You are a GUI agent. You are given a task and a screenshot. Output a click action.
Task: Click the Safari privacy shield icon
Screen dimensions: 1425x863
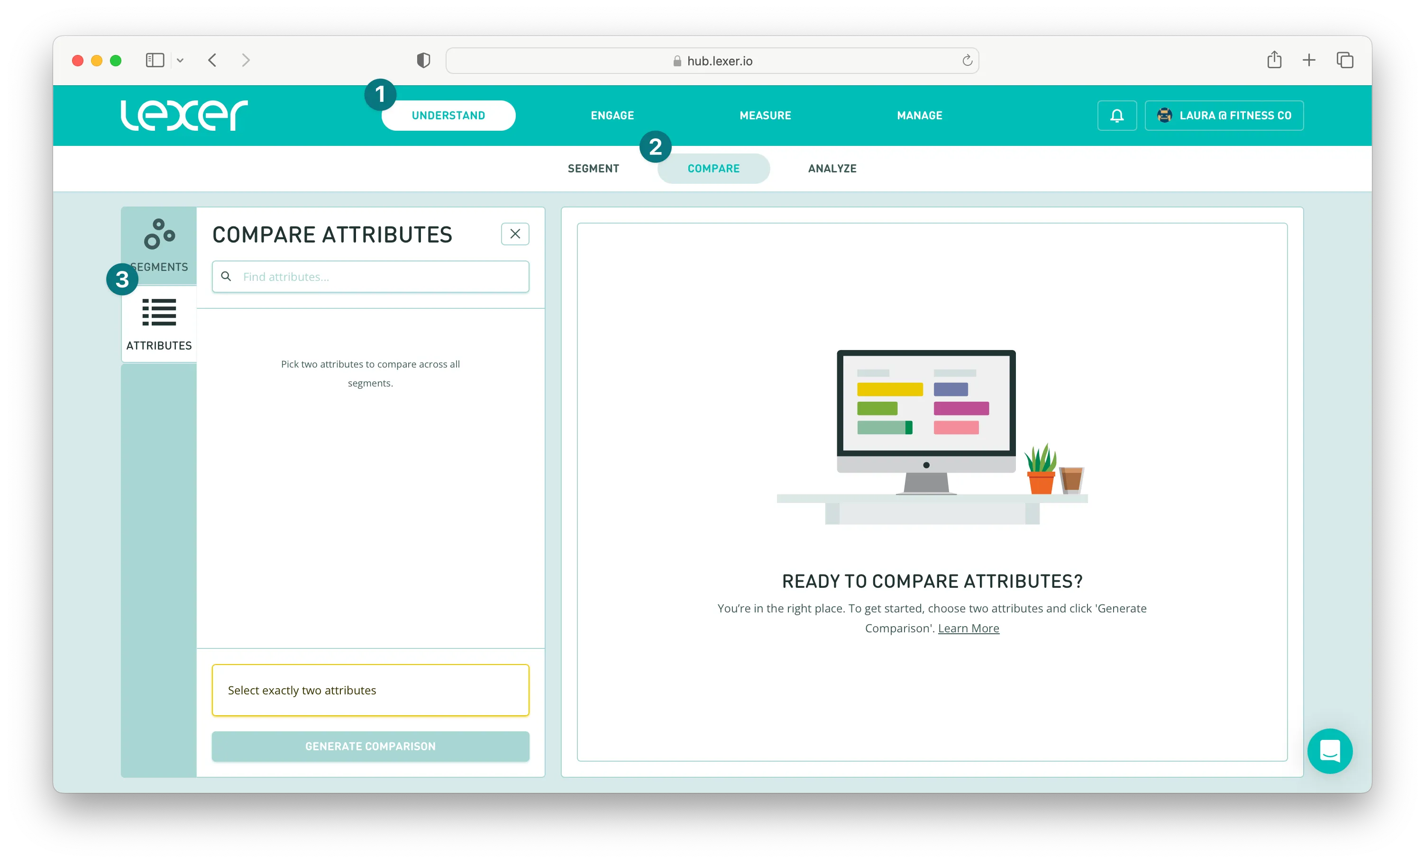(423, 60)
